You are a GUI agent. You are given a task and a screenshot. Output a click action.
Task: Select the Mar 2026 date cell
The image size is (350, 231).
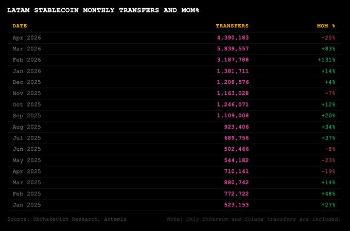[x=27, y=49]
